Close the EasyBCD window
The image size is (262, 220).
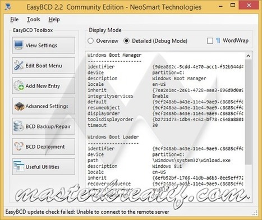[249, 5]
